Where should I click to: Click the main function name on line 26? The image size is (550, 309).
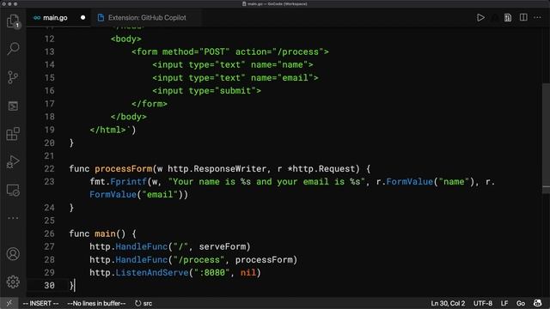(x=105, y=233)
